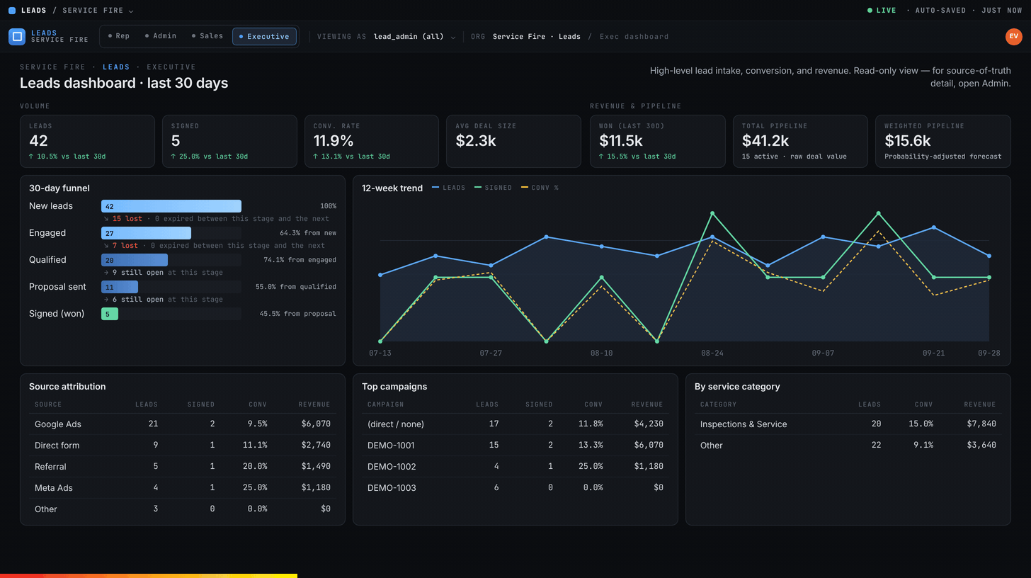Toggle the SIGNED series in chart legend
The image size is (1031, 578).
click(x=493, y=188)
